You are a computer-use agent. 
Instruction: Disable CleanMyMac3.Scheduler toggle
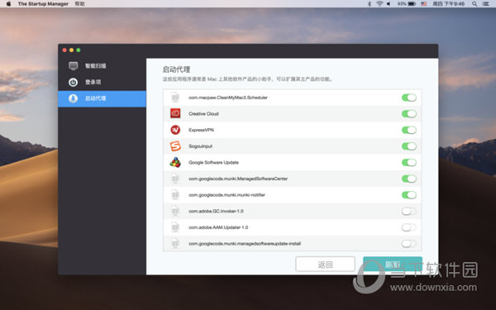coord(409,98)
